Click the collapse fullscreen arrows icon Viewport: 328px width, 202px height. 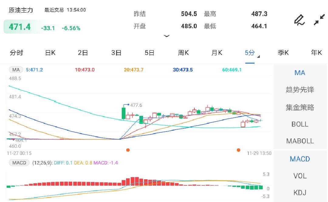click(x=319, y=20)
